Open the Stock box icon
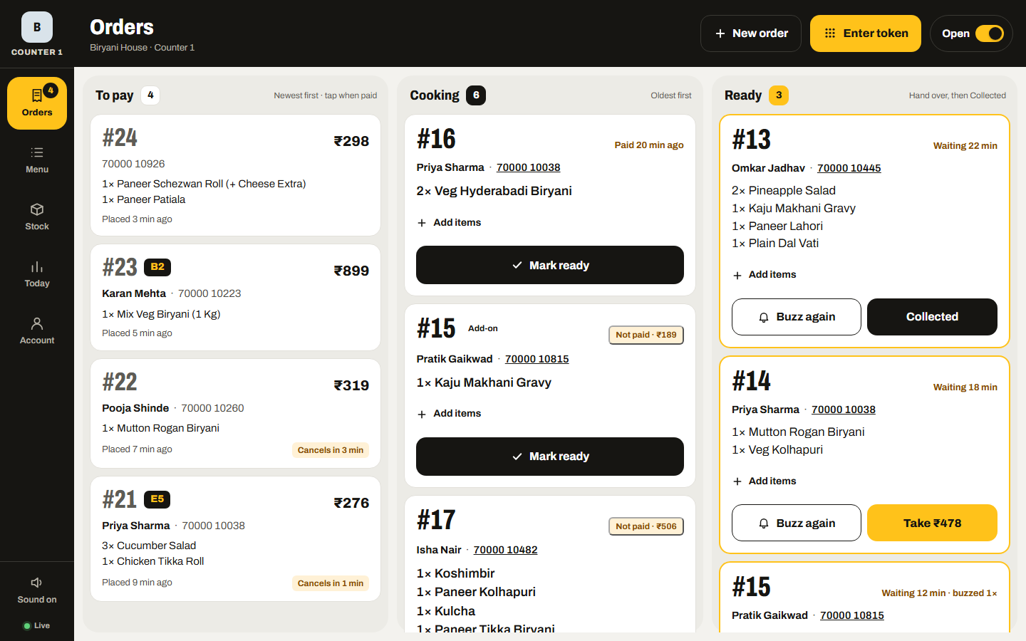The width and height of the screenshot is (1026, 641). click(x=37, y=209)
